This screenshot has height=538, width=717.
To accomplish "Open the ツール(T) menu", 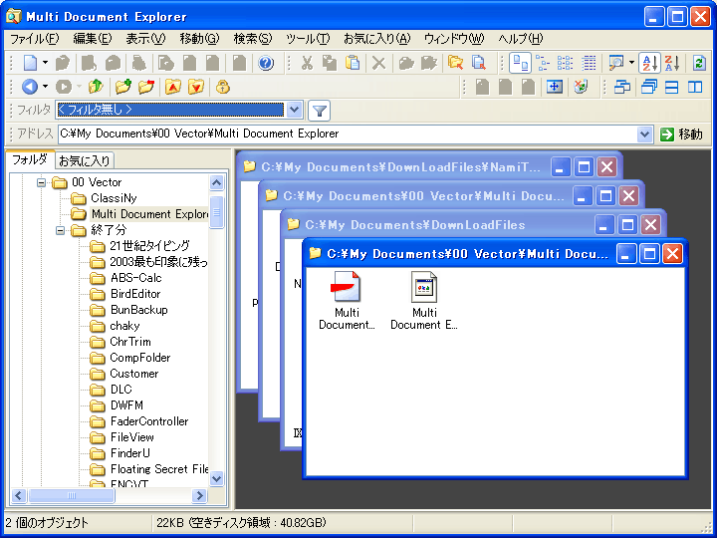I will tap(308, 39).
